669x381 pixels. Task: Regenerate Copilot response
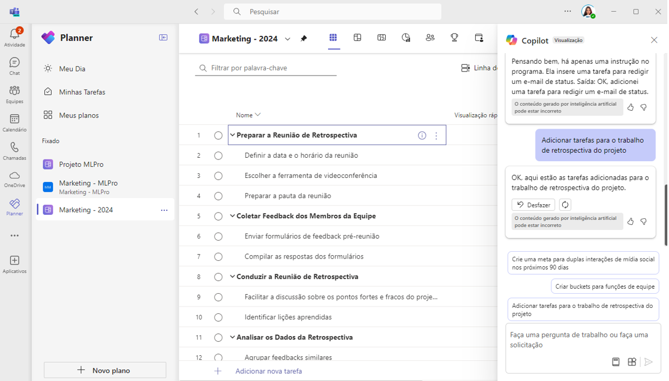pyautogui.click(x=565, y=205)
